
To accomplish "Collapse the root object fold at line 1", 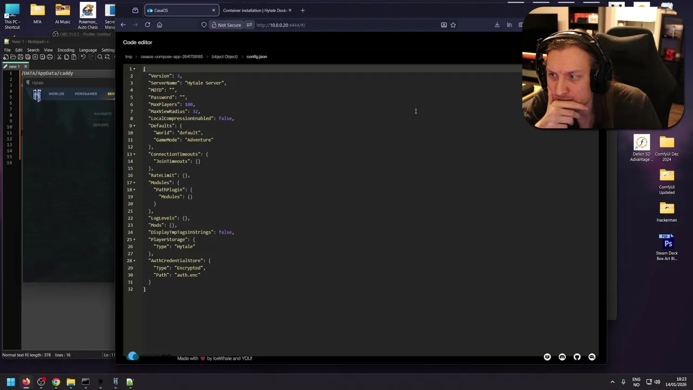I will click(134, 69).
